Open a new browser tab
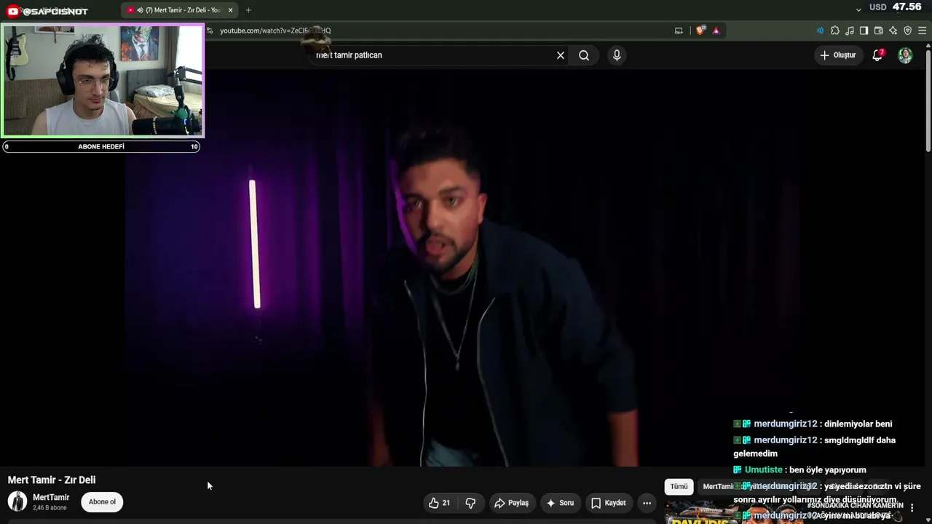This screenshot has width=932, height=524. coord(248,10)
